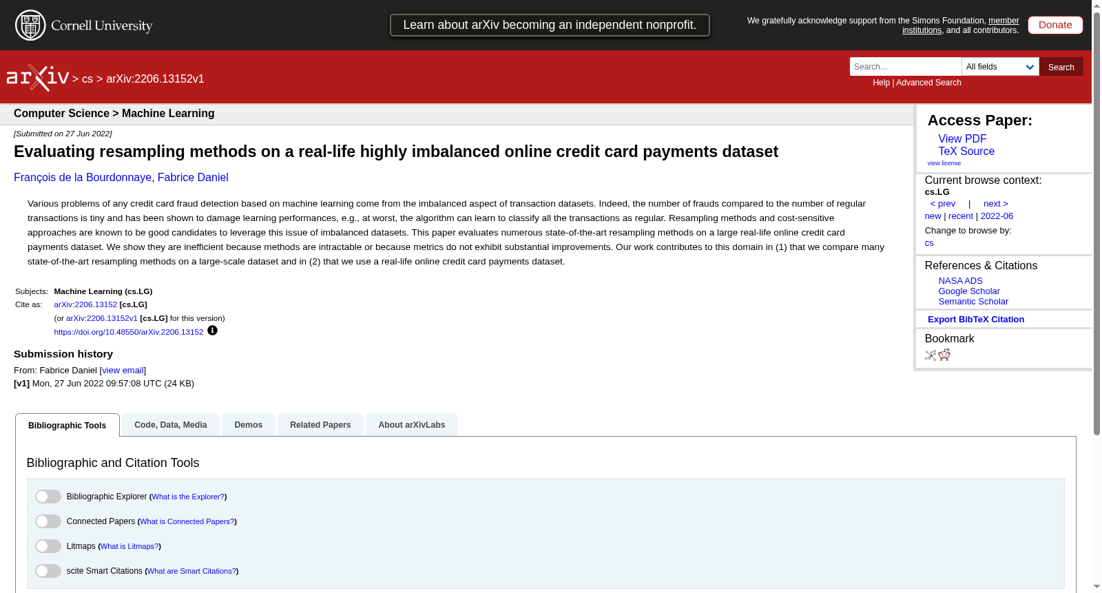
Task: Click the Donate button
Action: pos(1055,25)
